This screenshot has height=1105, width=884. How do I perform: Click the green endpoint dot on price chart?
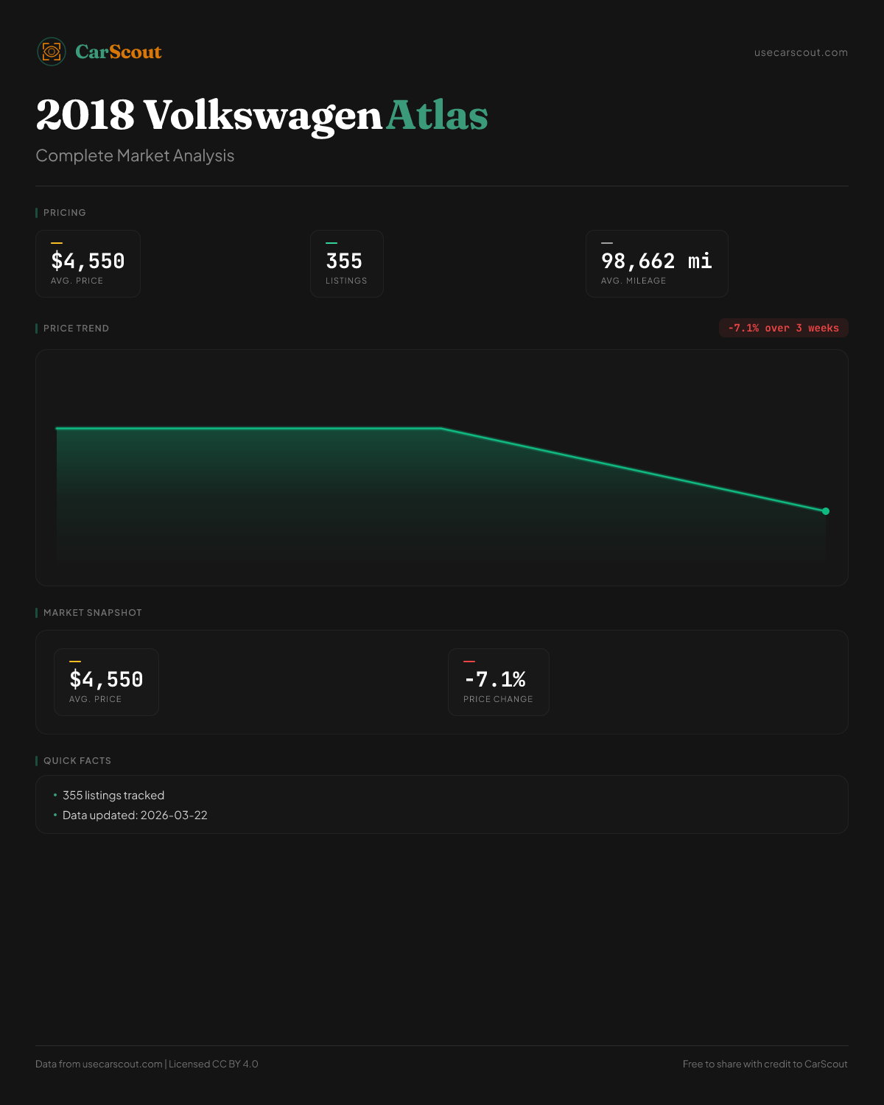pos(826,511)
